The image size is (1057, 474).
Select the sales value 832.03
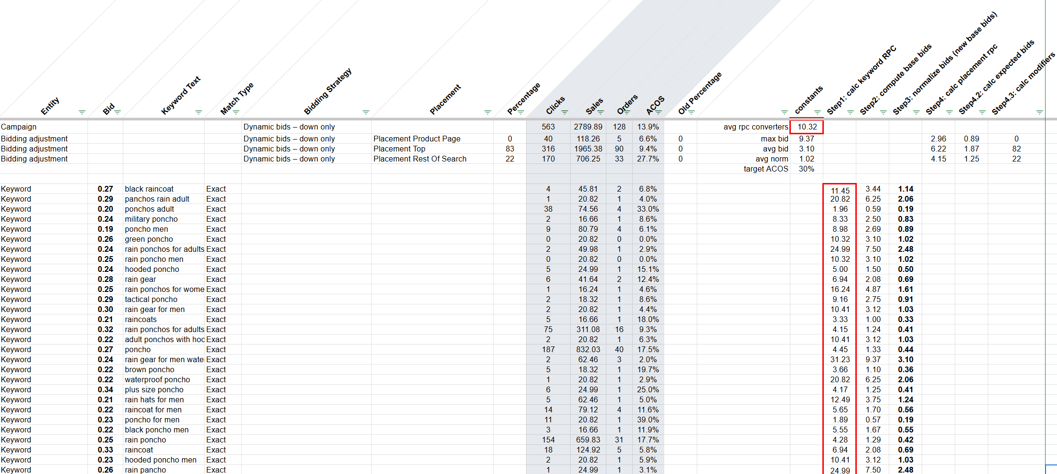coord(588,349)
